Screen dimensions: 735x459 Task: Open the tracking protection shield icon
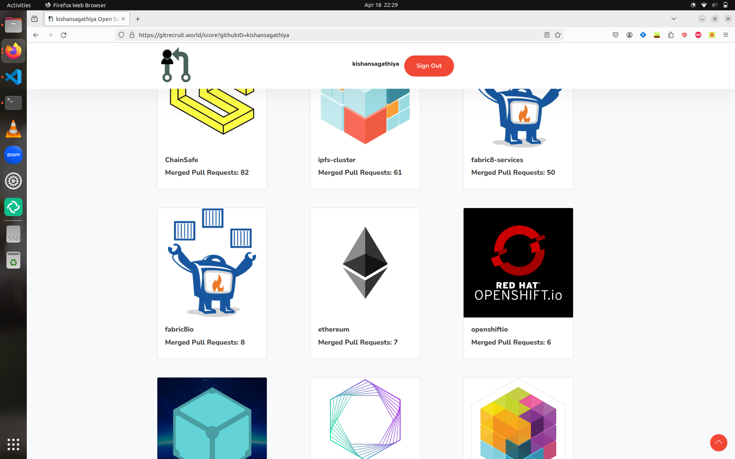[x=121, y=35]
